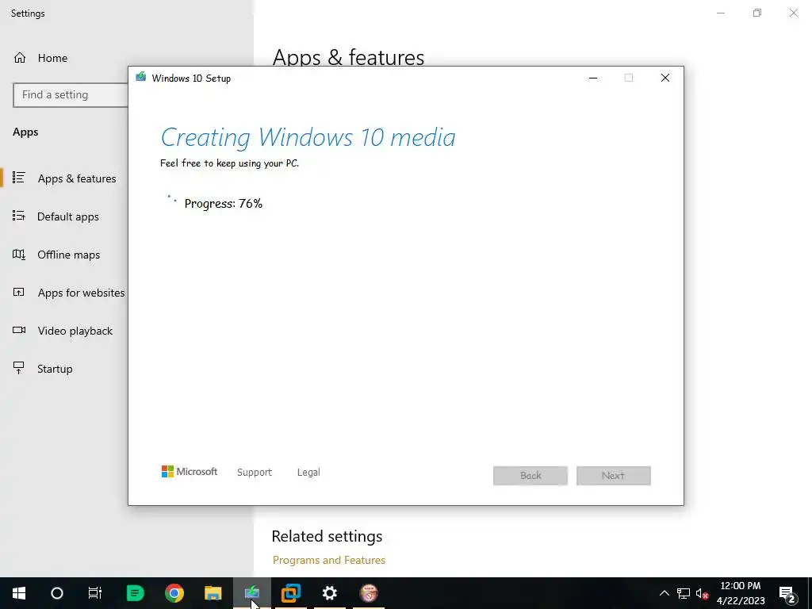
Task: Click the Support link in Setup dialog
Action: pos(255,473)
